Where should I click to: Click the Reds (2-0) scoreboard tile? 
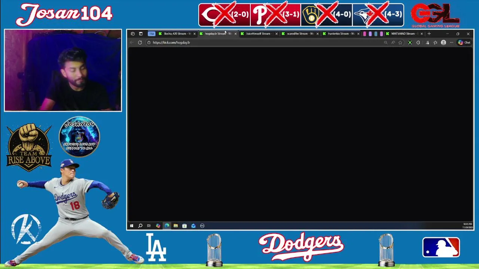pos(225,15)
